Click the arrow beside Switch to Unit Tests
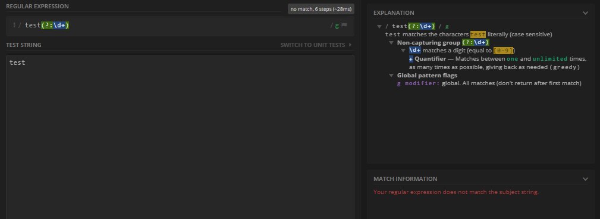 point(350,45)
